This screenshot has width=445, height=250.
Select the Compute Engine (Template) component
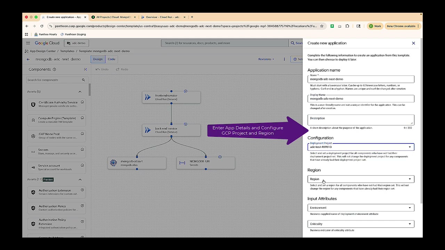pos(57,120)
